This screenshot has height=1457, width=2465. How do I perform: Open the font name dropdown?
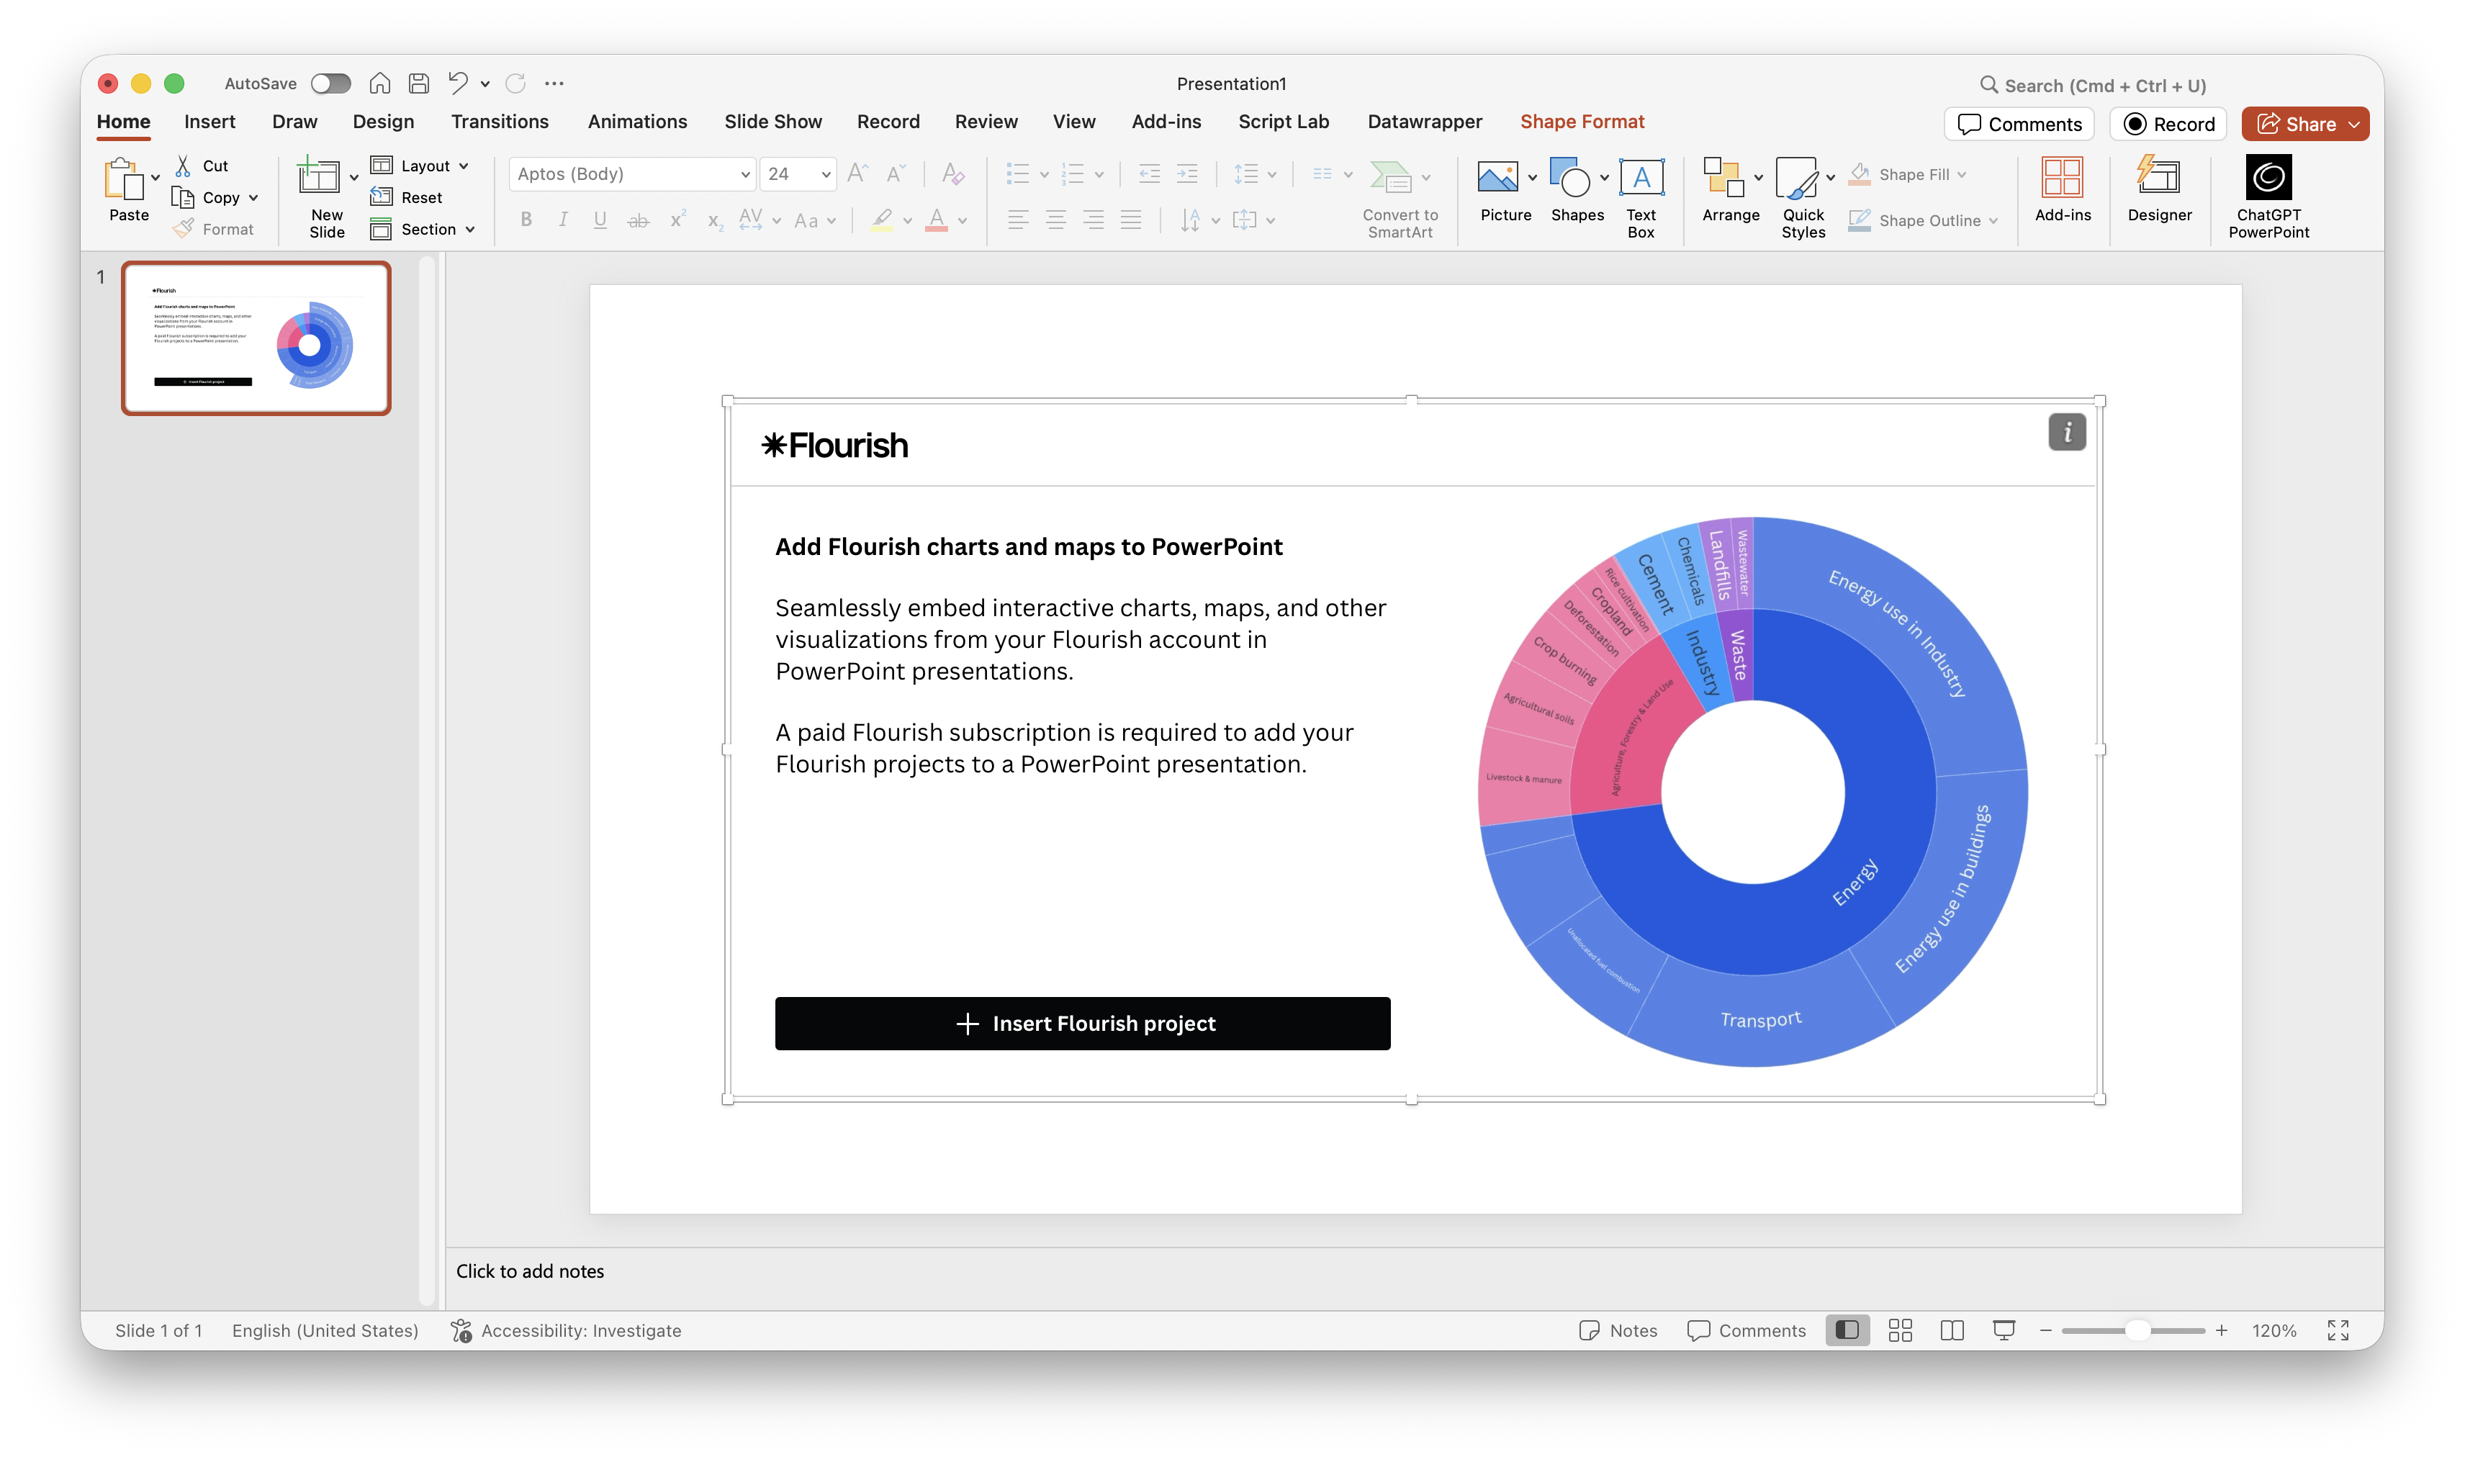point(745,175)
